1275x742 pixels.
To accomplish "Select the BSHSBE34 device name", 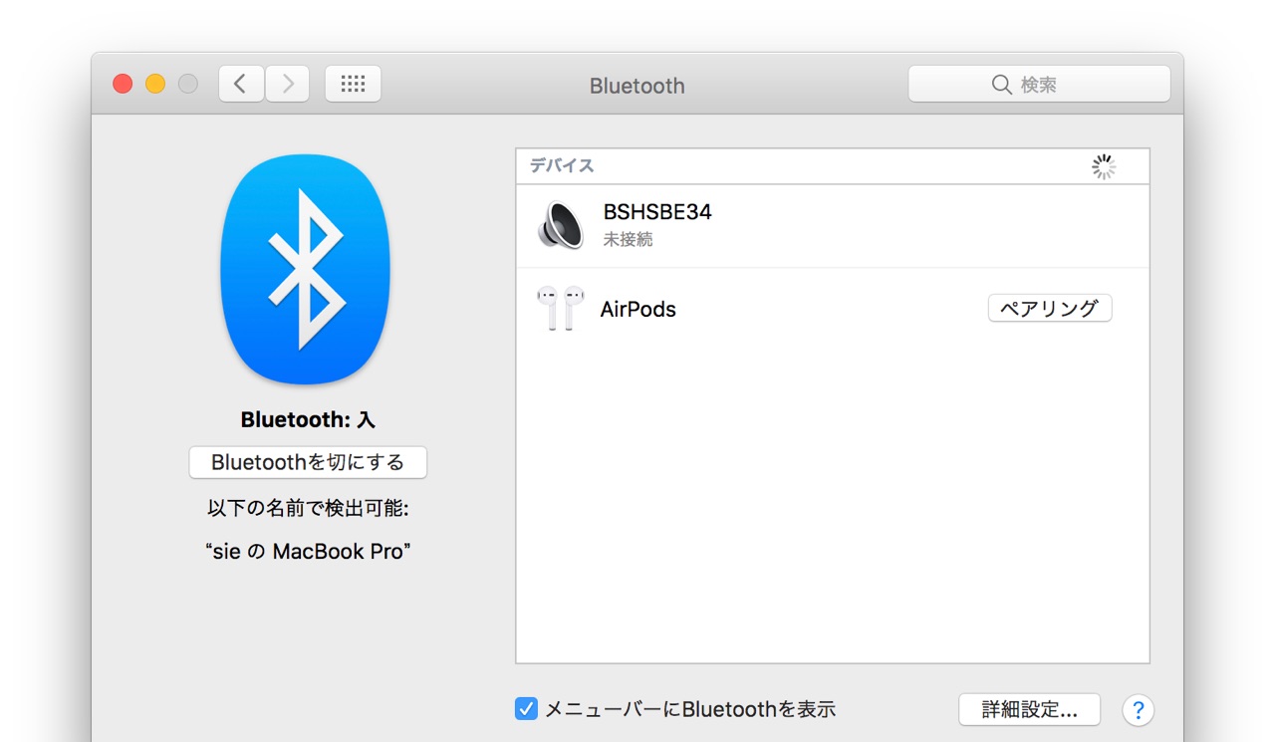I will (657, 212).
